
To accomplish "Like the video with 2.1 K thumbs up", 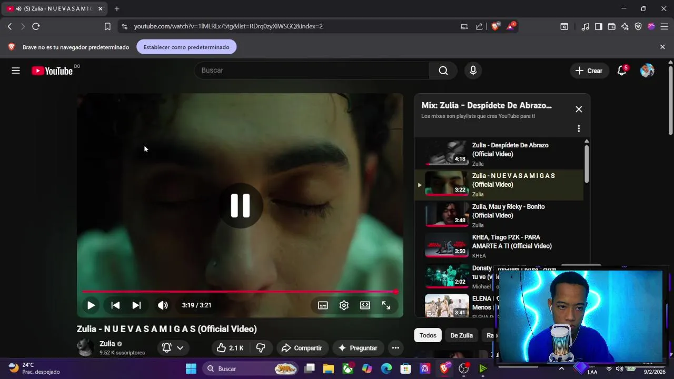I will (231, 348).
